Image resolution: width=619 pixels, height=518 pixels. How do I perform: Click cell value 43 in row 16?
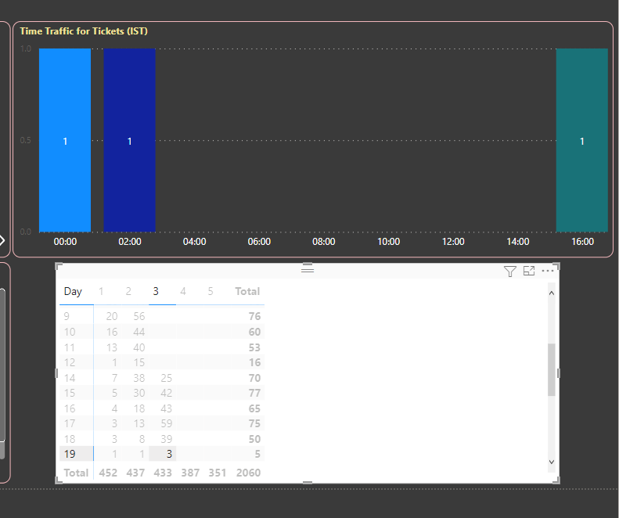point(166,408)
